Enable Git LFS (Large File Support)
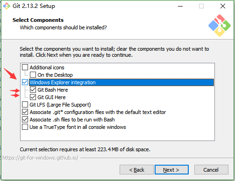 25,105
